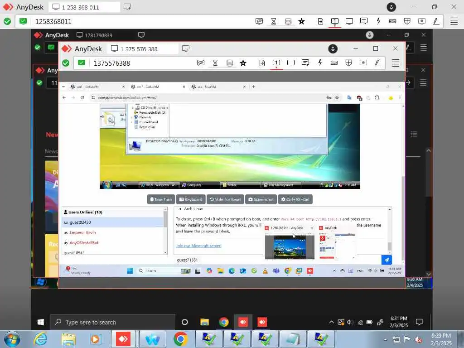Screen dimensions: 464x348
Task: Click the crossed-eye privacy icon in outer AnyDesk 1258368011 toolbar
Action: (x=259, y=21)
